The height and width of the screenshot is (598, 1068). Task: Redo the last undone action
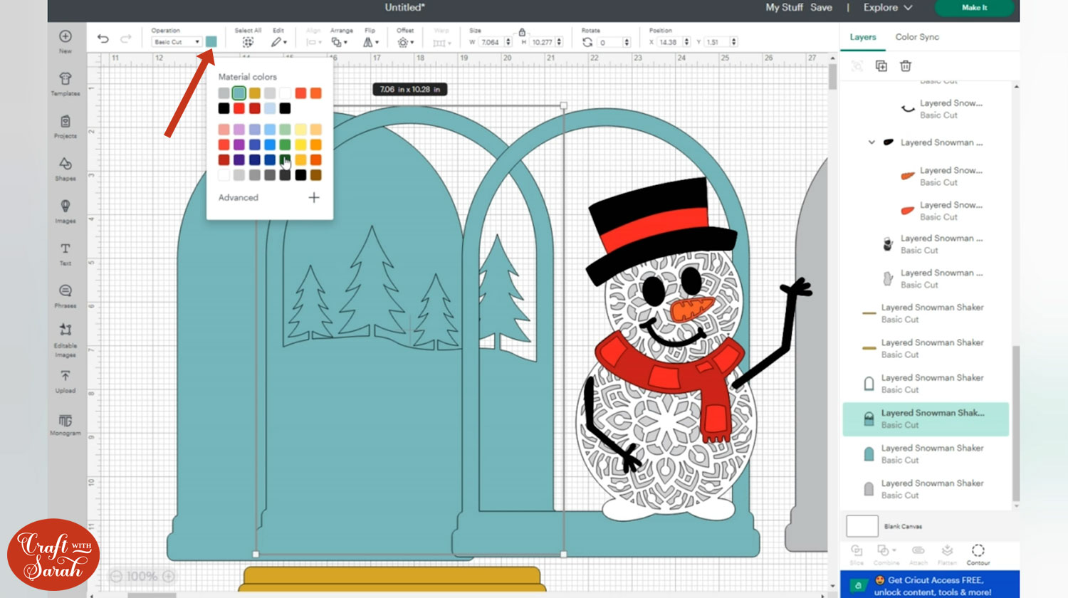pos(126,39)
